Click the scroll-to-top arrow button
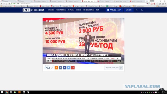Viewport: 167px width, 94px height. tap(162, 89)
